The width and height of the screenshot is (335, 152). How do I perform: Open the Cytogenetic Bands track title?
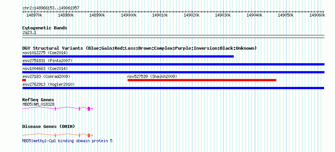[45, 28]
